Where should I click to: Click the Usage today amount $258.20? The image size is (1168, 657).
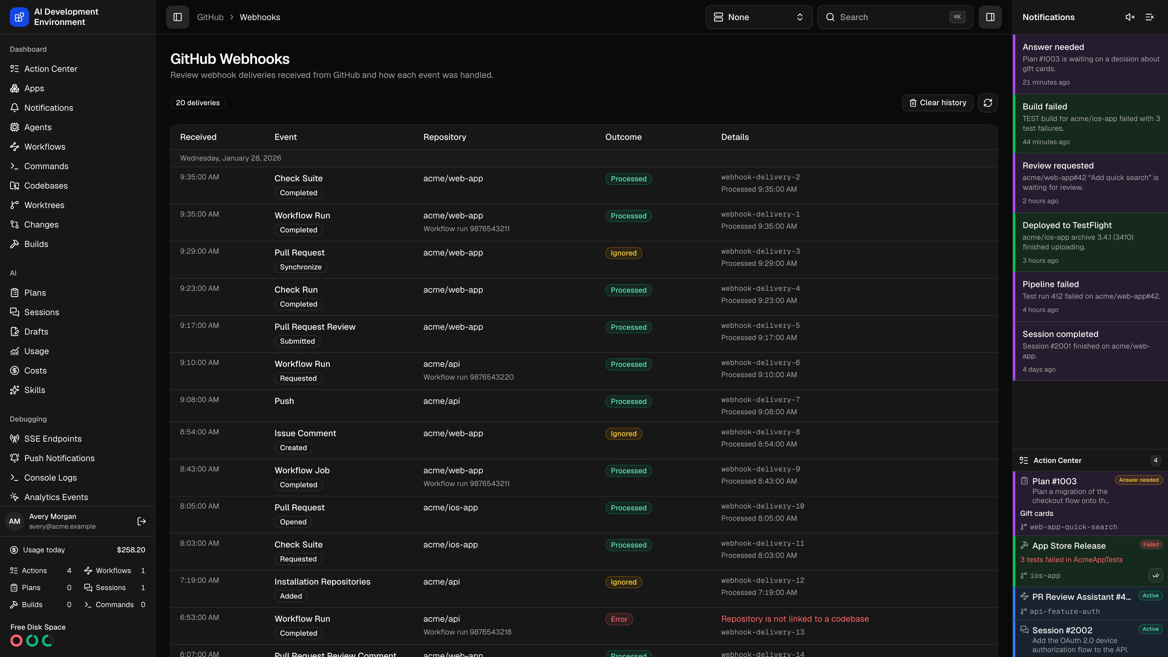[131, 550]
